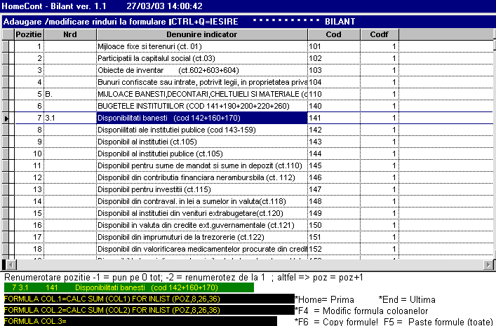The width and height of the screenshot is (496, 326).
Task: Click Pozitie cell number 18
Action: [29, 249]
